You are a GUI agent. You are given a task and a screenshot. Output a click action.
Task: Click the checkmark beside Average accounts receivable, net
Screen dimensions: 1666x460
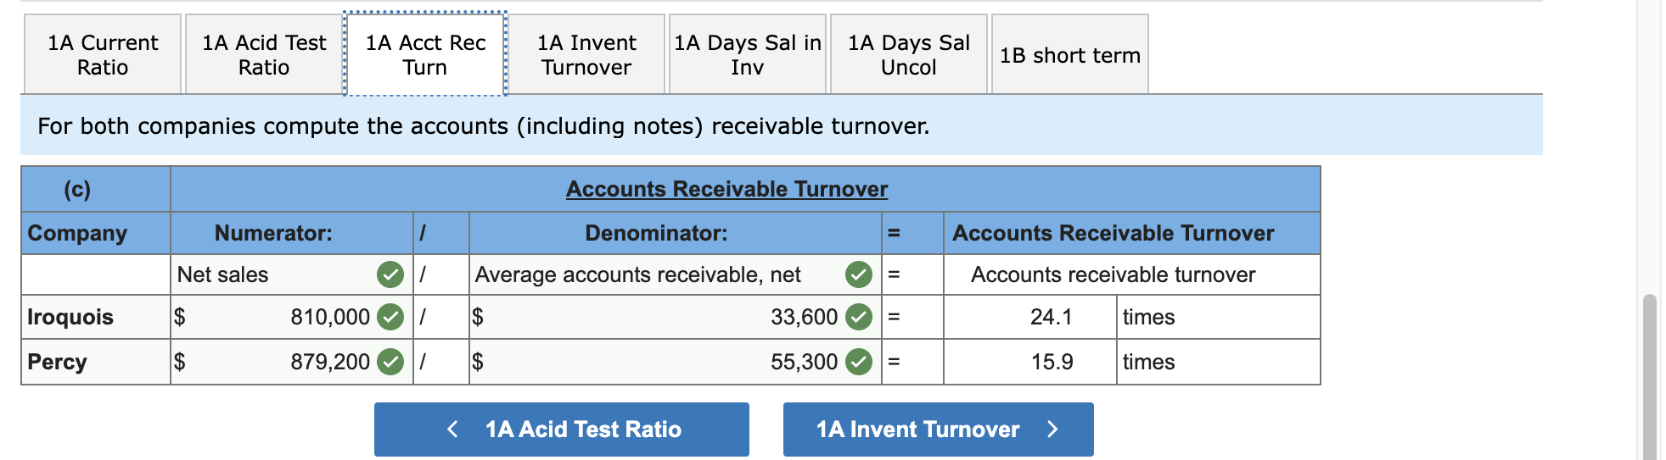(x=859, y=274)
